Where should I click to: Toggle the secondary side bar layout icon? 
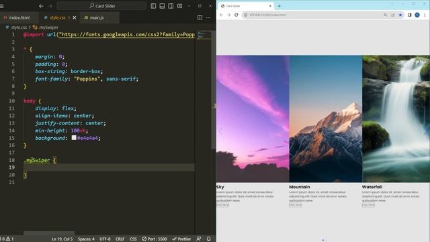[171, 6]
